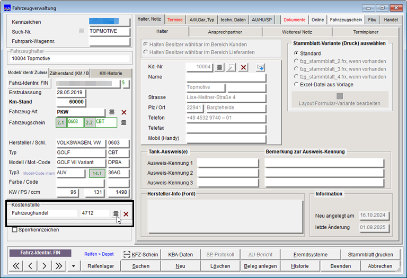Switch to the AU/HU/SP tab
Image resolution: width=407 pixels, height=278 pixels.
coord(262,20)
